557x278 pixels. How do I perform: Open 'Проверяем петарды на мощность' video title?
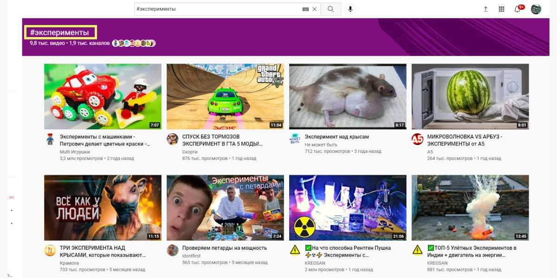pyautogui.click(x=224, y=248)
